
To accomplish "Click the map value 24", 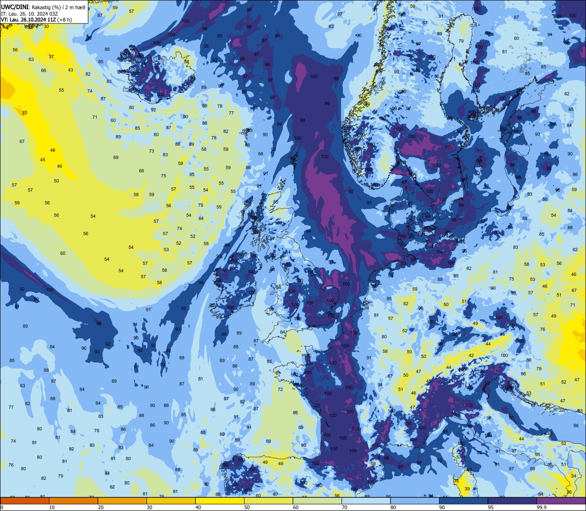I will [x=574, y=476].
